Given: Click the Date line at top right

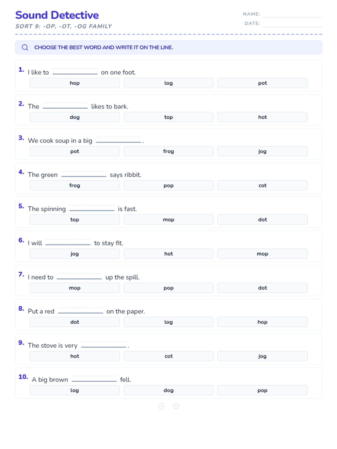Looking at the screenshot, I should click(292, 24).
